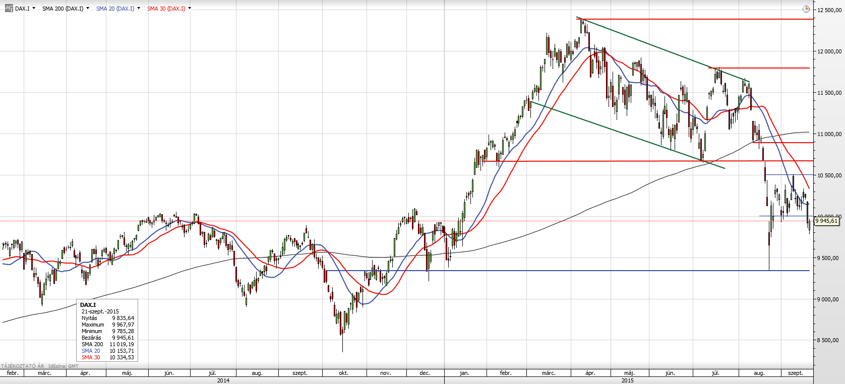Click the 10 500,00 price axis label
The image size is (845, 384).
pos(829,175)
